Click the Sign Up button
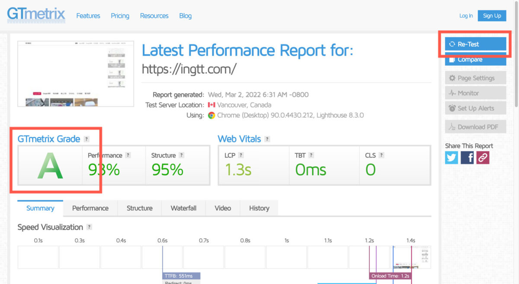This screenshot has height=284, width=519. pyautogui.click(x=492, y=16)
